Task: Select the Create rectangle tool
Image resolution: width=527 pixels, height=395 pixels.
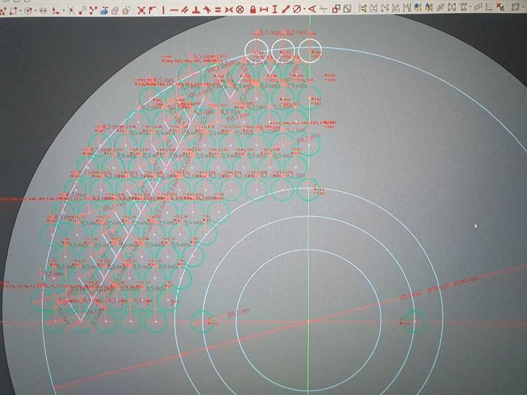Action: point(14,10)
